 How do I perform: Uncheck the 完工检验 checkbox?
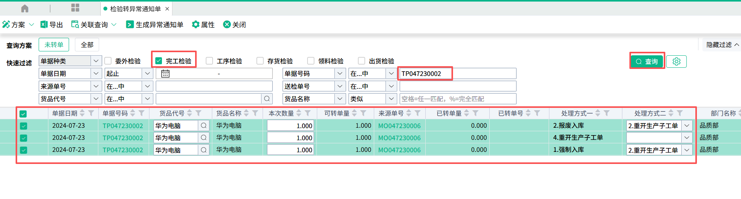pos(159,61)
